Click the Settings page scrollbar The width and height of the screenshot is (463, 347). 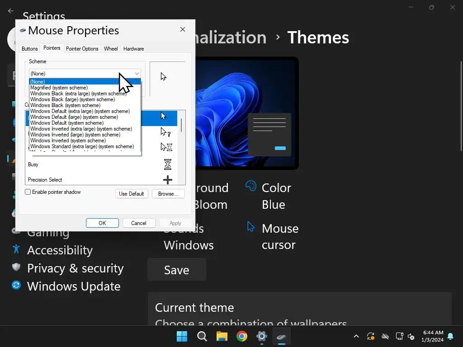pos(461,106)
